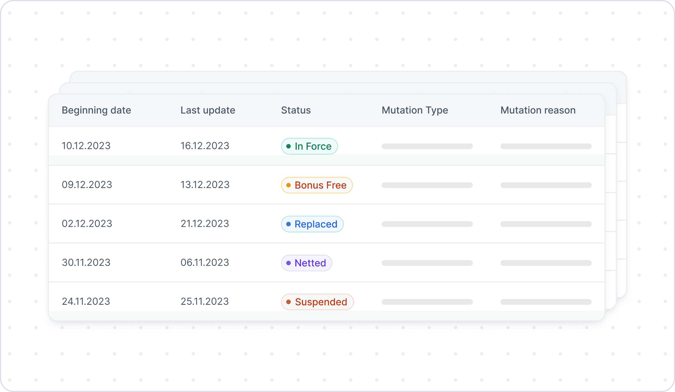Viewport: 675px width, 392px height.
Task: Select last update 21.12.2023 cell
Action: point(205,224)
